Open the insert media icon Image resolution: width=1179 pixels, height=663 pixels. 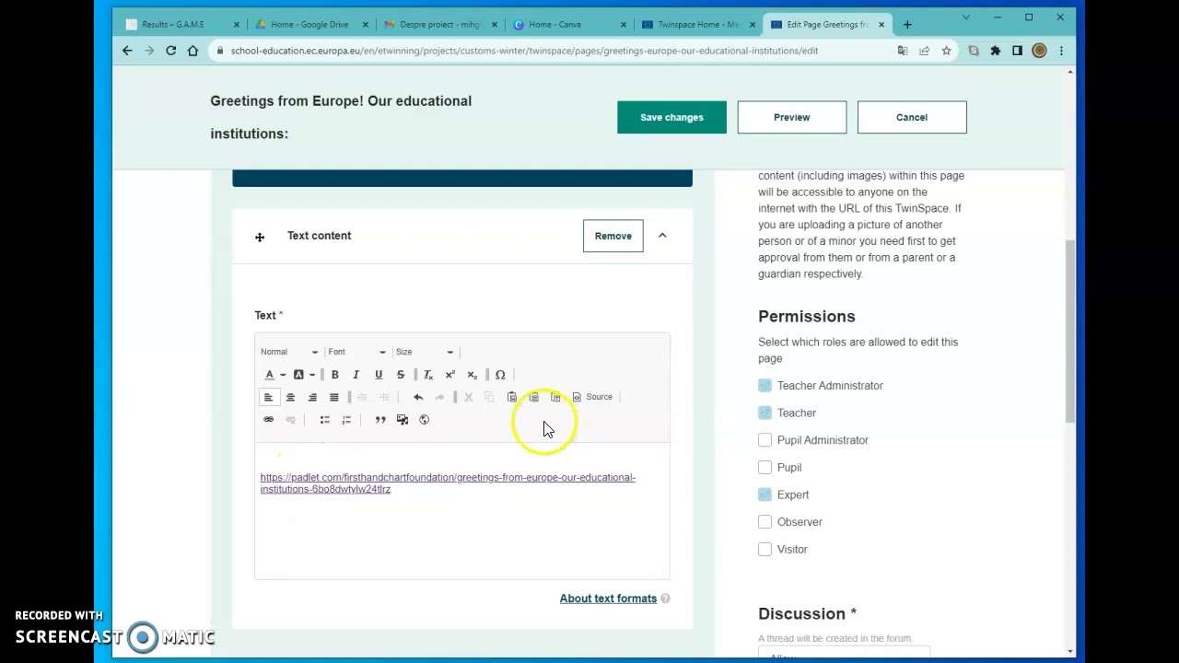coord(403,420)
